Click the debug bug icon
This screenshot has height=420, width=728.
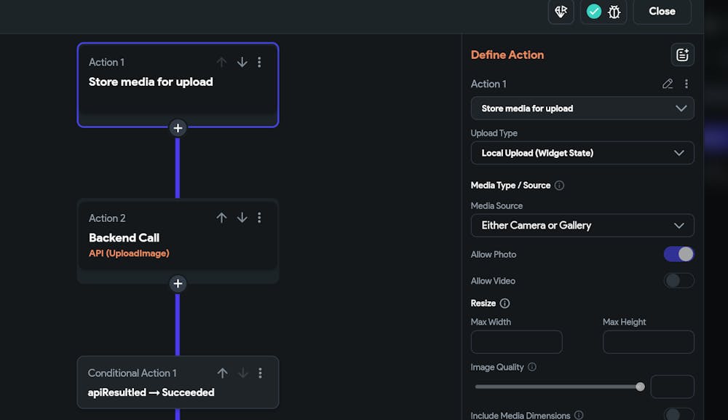614,12
